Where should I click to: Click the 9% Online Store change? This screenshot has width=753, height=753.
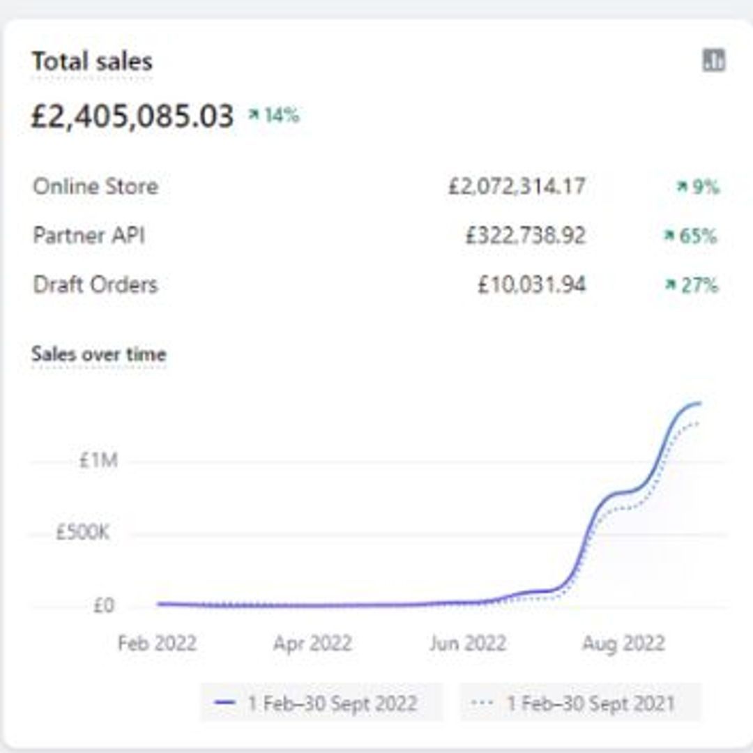tap(698, 186)
